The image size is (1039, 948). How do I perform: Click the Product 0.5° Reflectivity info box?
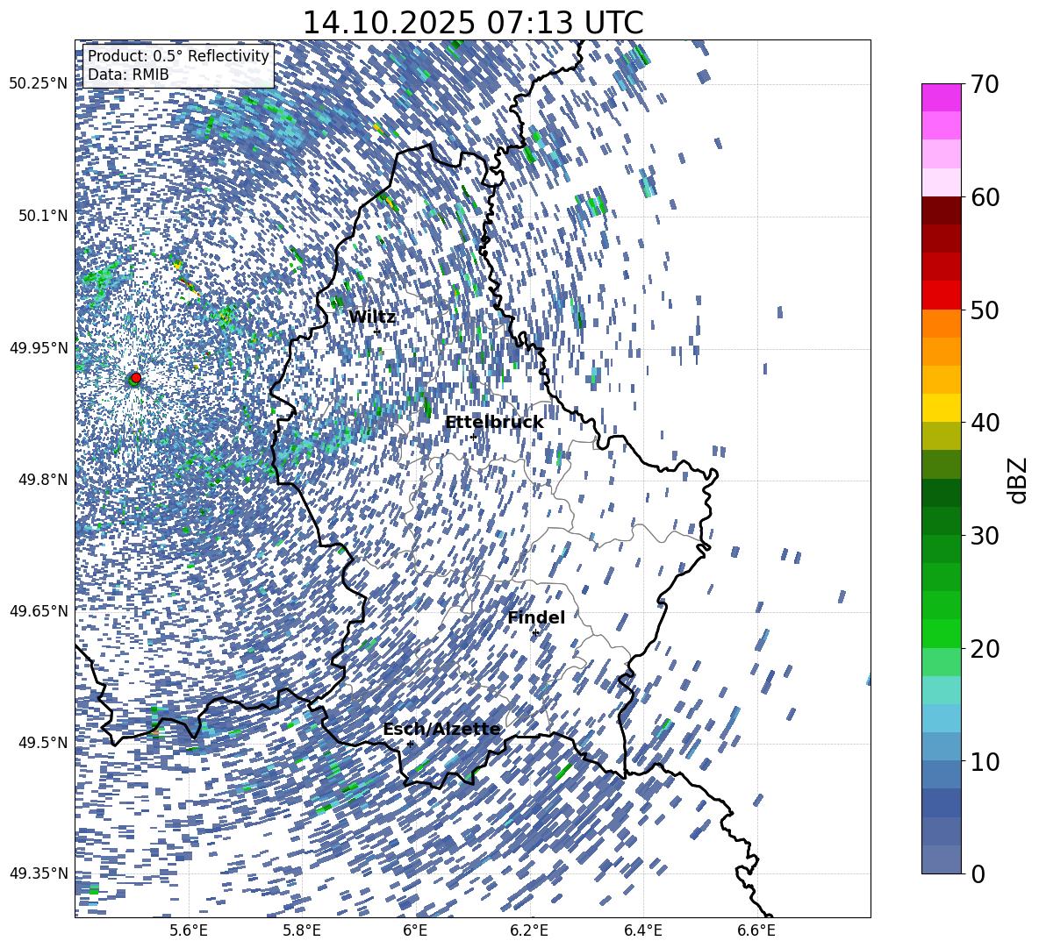[178, 66]
